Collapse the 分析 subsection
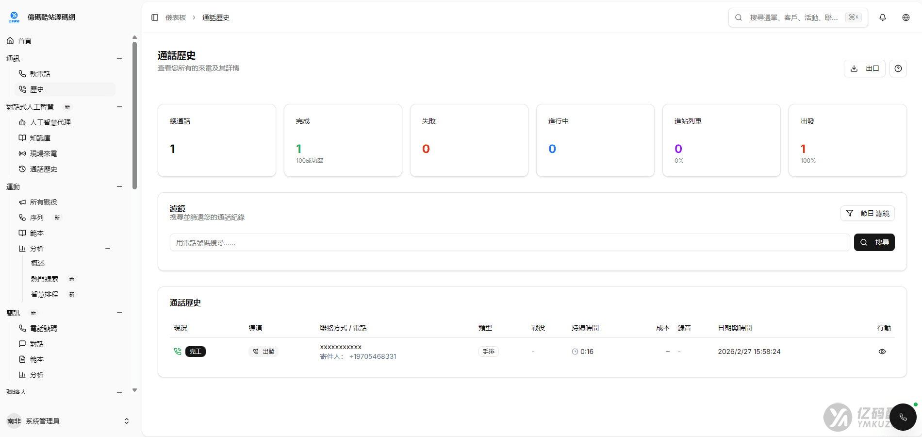Image resolution: width=922 pixels, height=437 pixels. coord(108,248)
